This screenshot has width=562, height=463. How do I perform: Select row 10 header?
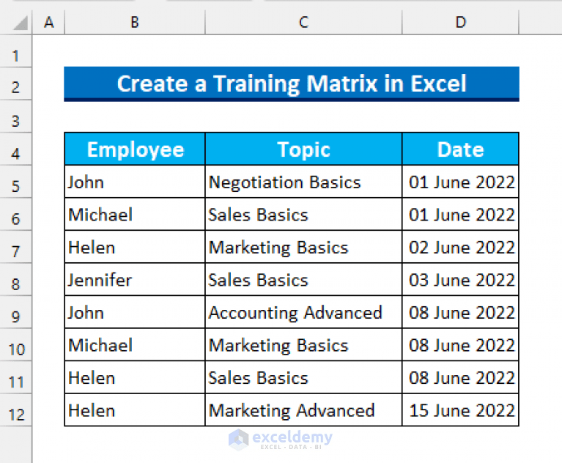pyautogui.click(x=16, y=345)
